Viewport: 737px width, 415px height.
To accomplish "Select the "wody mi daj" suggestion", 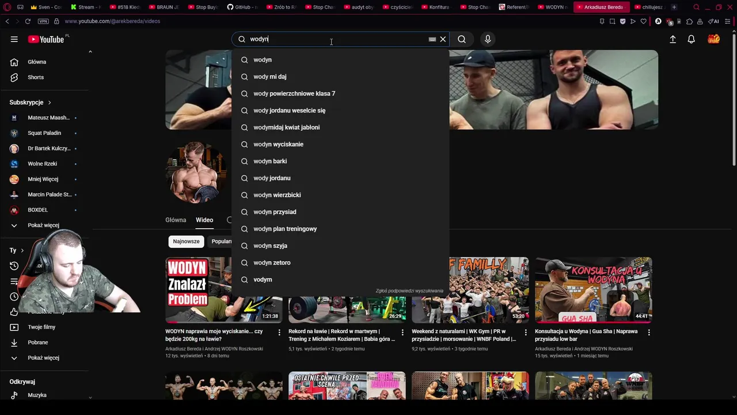I will [x=340, y=77].
